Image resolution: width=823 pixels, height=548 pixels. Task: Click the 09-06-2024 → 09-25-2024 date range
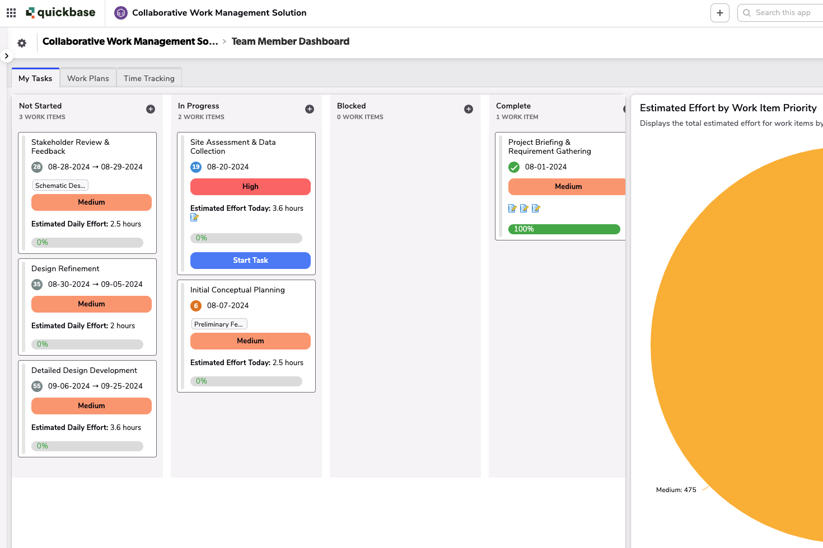[x=95, y=386]
